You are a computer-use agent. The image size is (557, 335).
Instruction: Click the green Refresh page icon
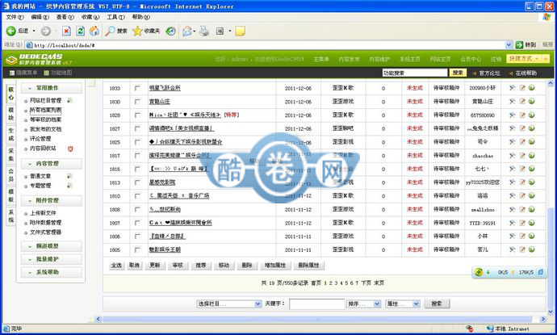click(80, 31)
